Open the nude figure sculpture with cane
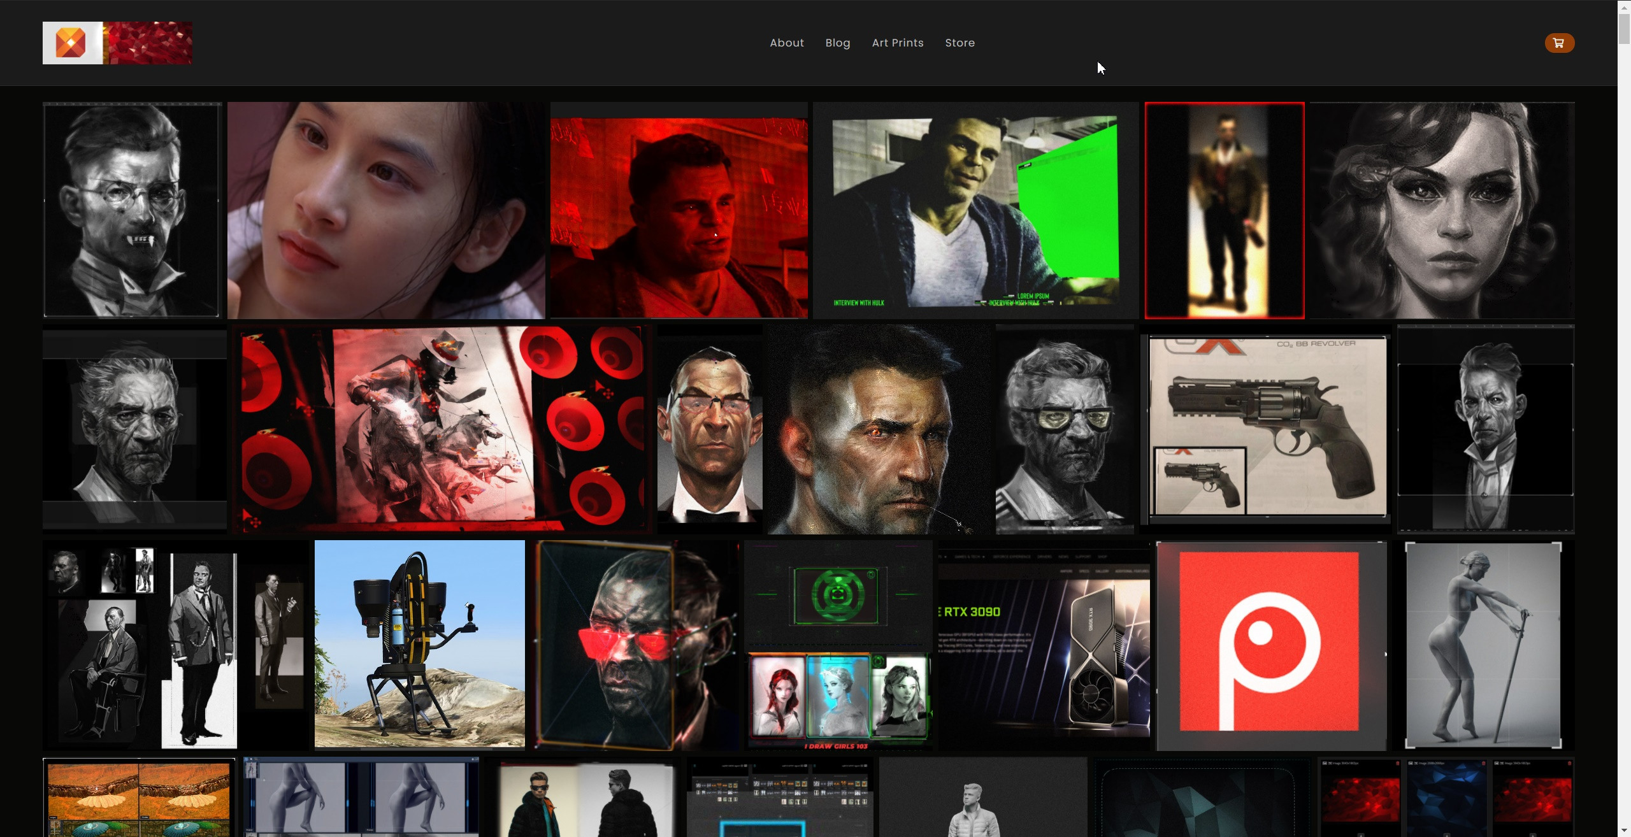1631x837 pixels. (x=1483, y=645)
